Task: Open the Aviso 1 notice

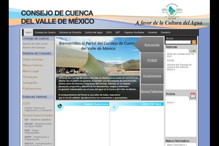Action: (x=171, y=103)
